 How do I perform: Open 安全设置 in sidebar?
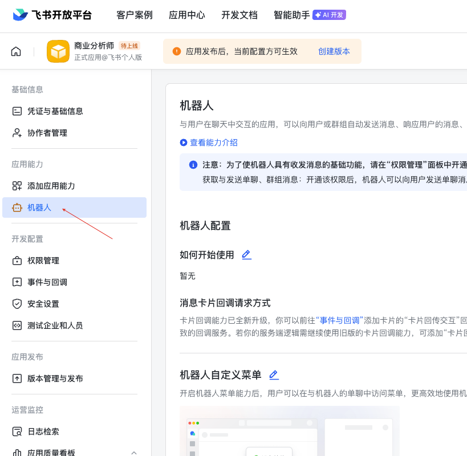75,304
